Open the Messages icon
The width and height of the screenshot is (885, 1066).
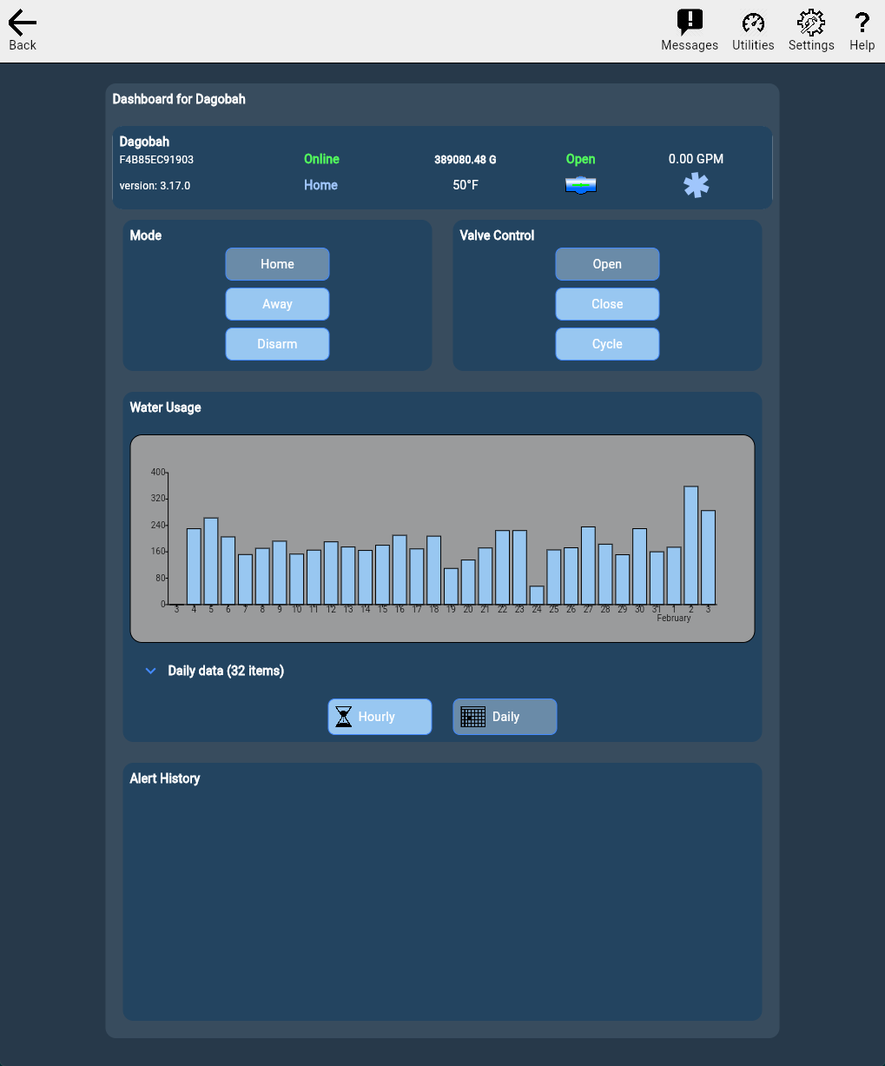(x=690, y=23)
